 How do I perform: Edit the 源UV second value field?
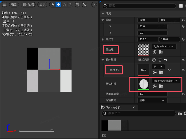[x=169, y=20]
